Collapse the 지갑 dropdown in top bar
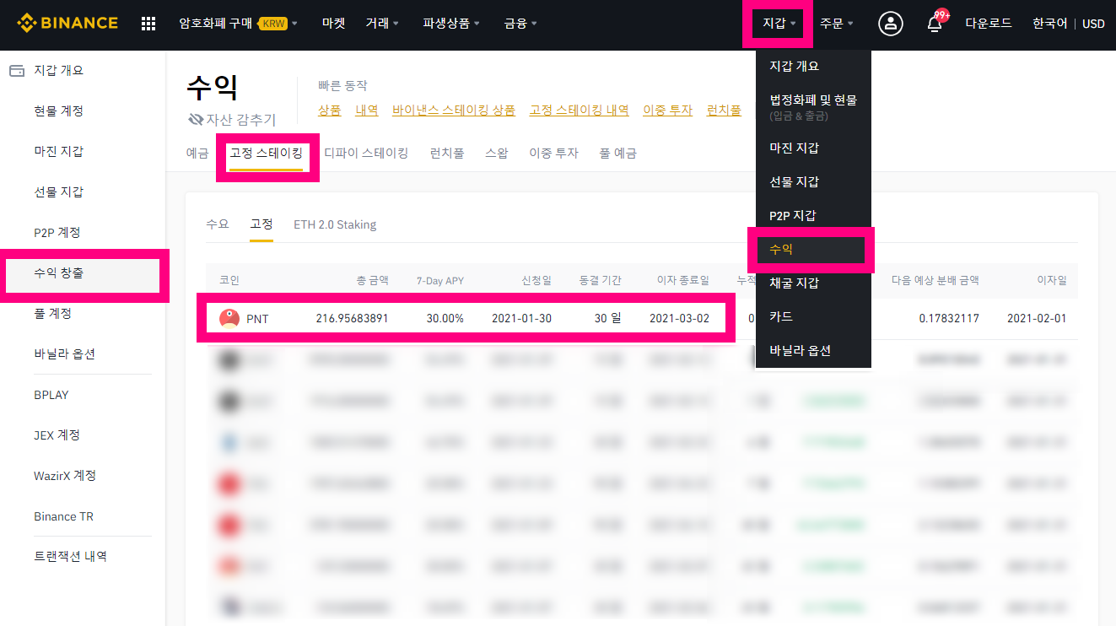The height and width of the screenshot is (626, 1116). pyautogui.click(x=779, y=24)
